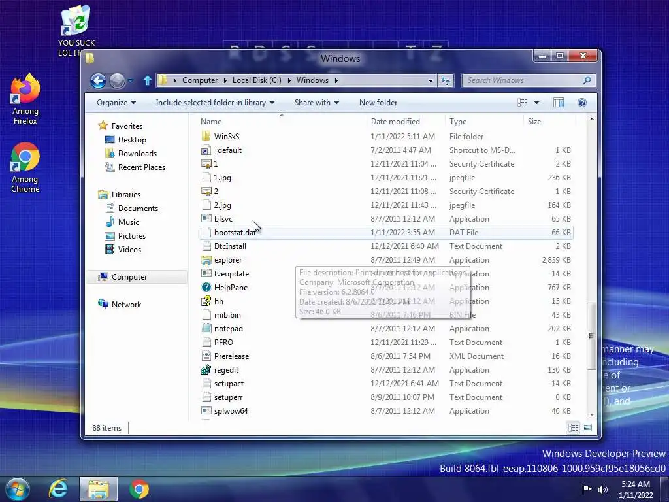Viewport: 669px width, 502px height.
Task: Show the preview pane icon
Action: point(559,103)
